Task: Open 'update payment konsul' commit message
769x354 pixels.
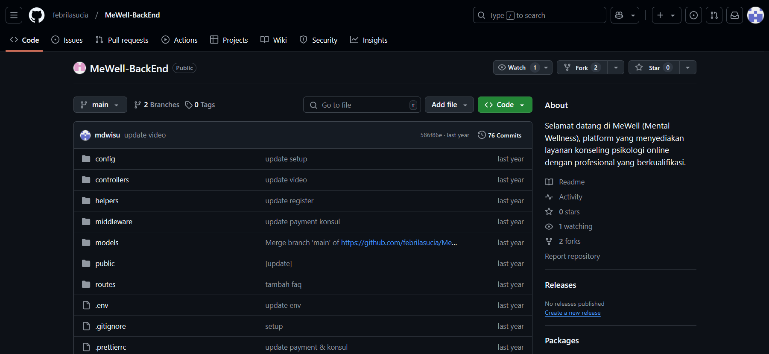Action: [302, 222]
